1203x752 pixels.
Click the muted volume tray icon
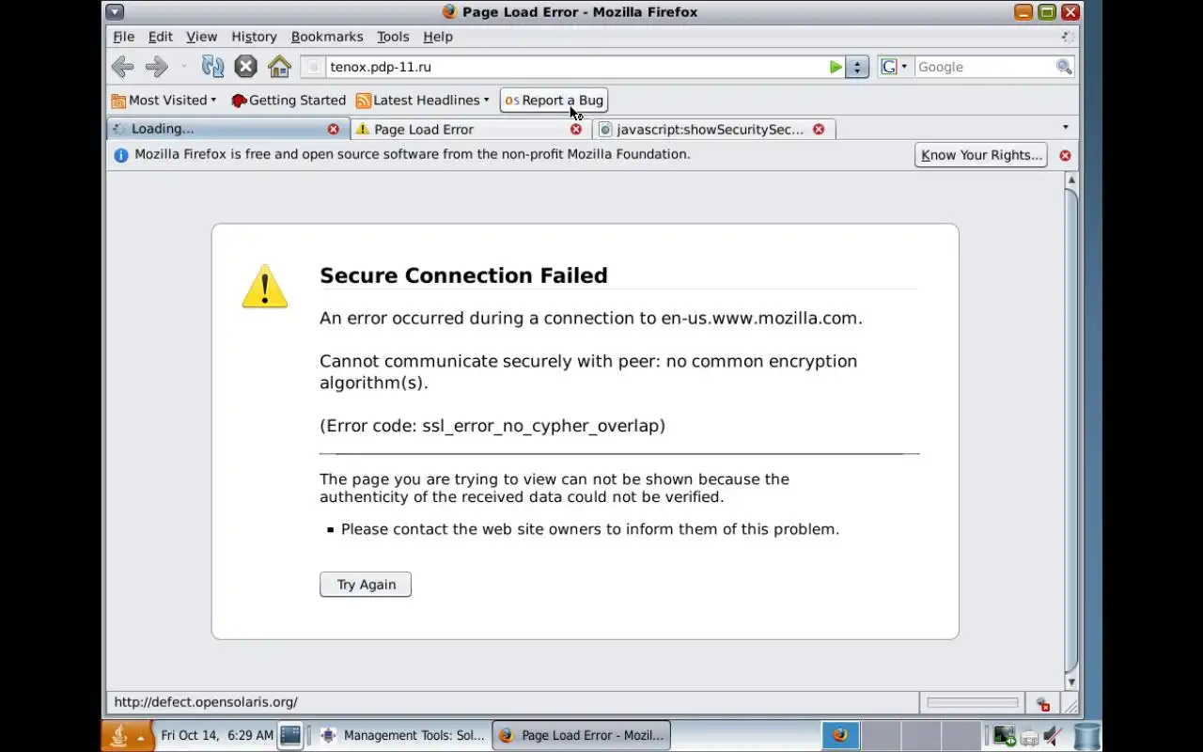1054,736
